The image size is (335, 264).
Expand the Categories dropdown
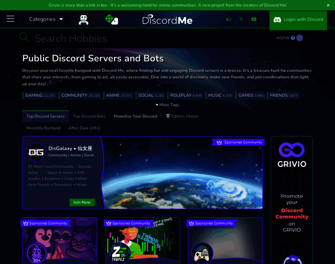coord(46,19)
